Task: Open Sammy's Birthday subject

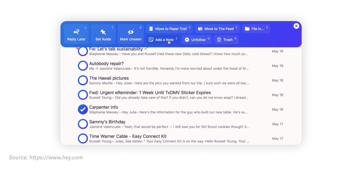Action: pyautogui.click(x=107, y=122)
